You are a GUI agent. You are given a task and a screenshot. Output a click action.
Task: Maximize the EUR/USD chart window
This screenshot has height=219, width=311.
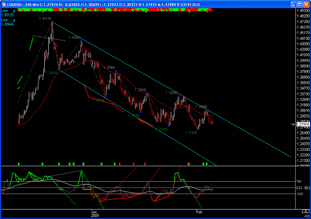tap(300, 4)
